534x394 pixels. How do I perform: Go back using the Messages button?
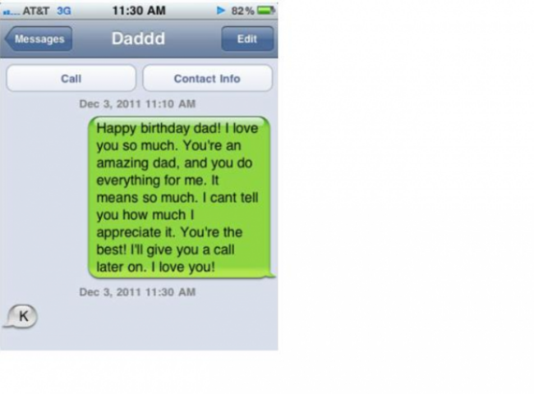pos(39,39)
